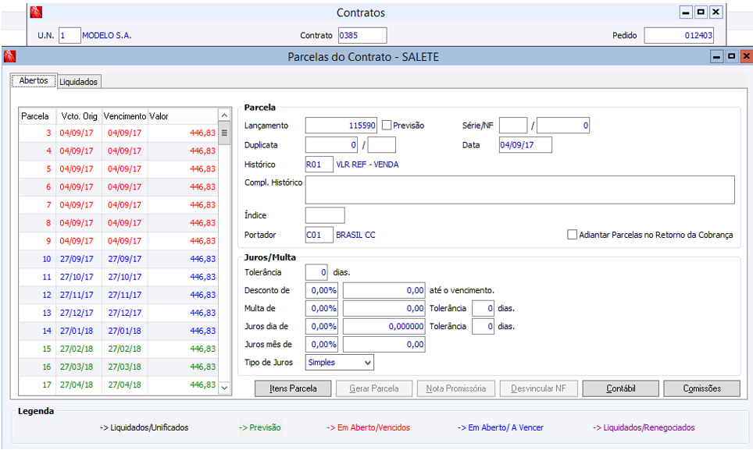Select the Abertos tab

click(34, 81)
